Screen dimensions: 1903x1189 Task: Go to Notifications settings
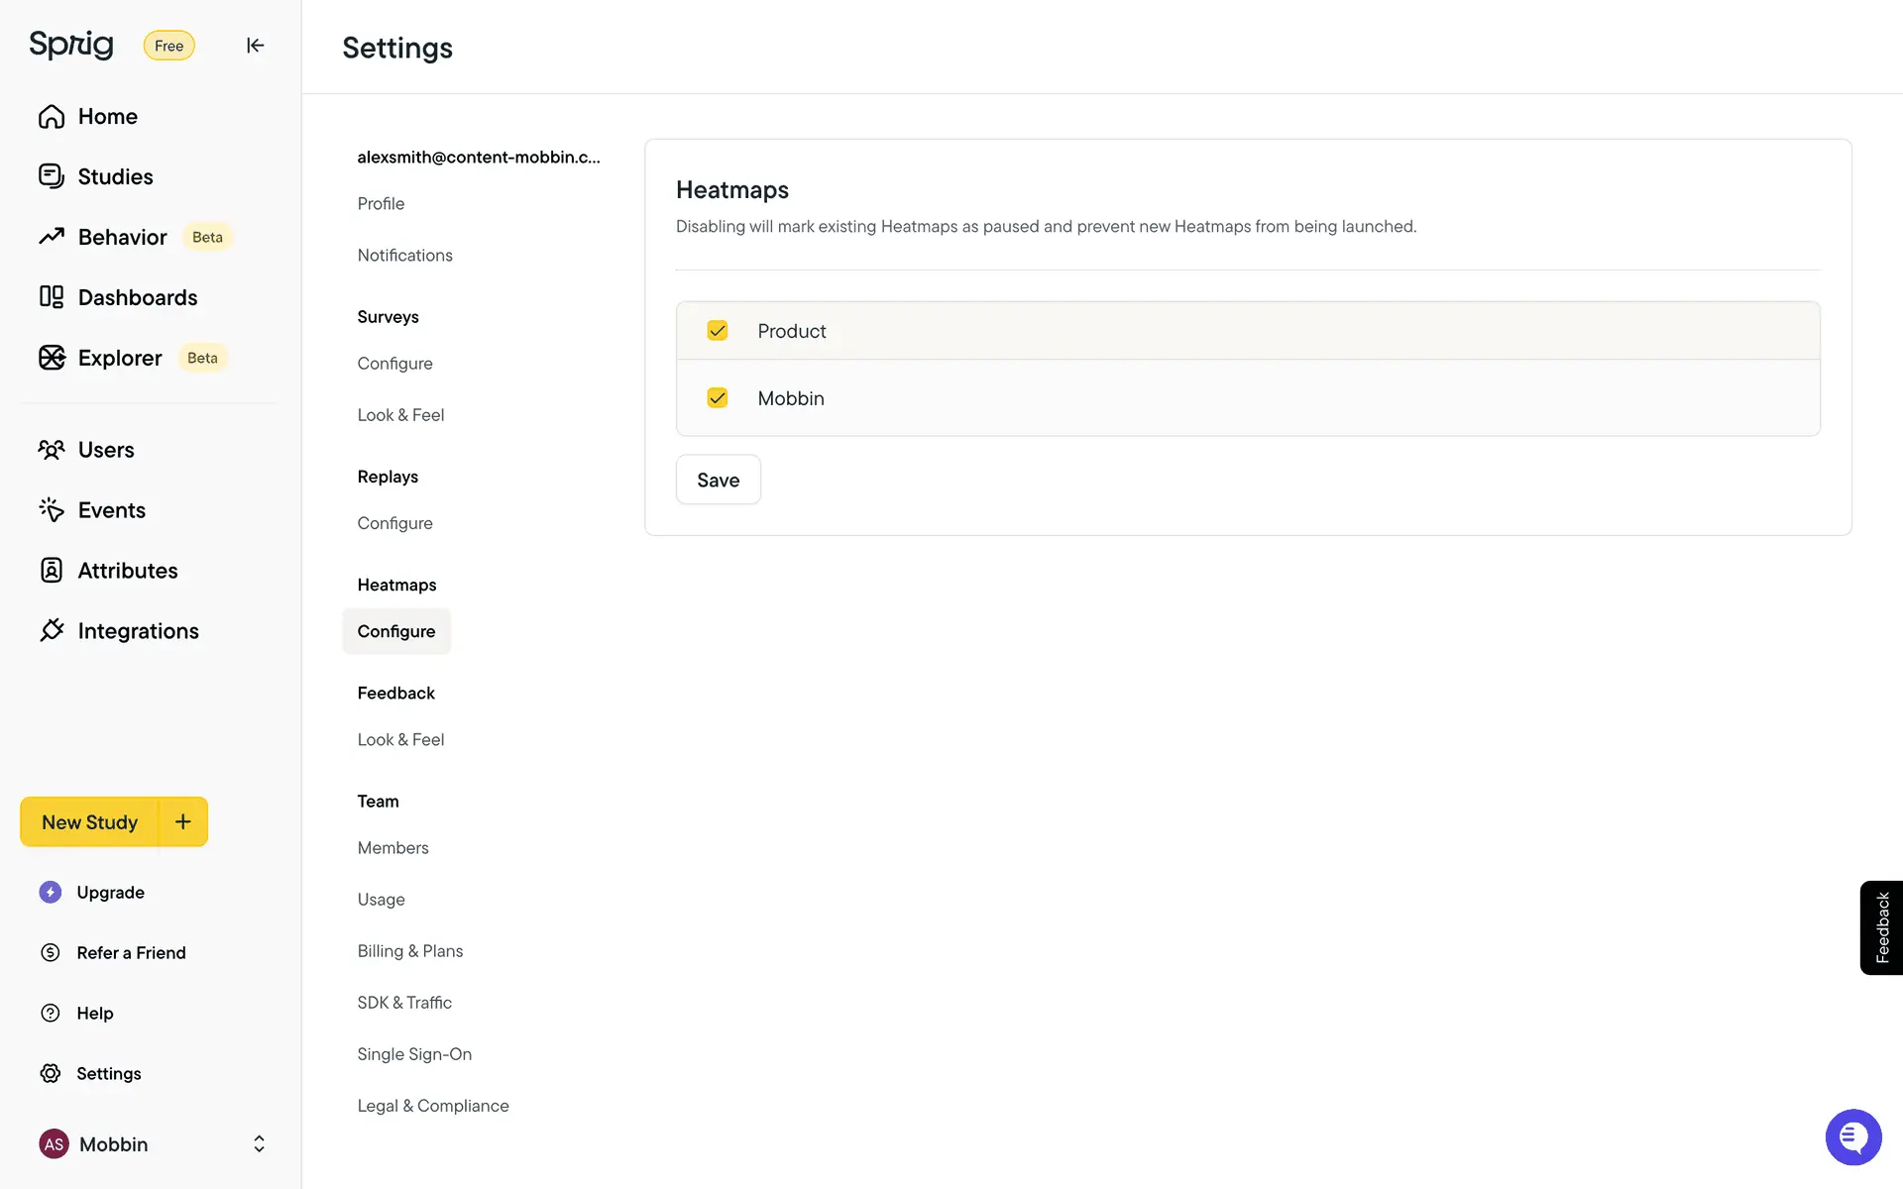click(404, 256)
